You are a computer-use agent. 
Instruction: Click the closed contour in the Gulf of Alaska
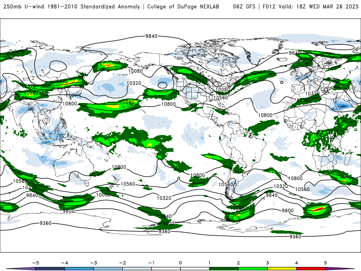tap(162, 85)
